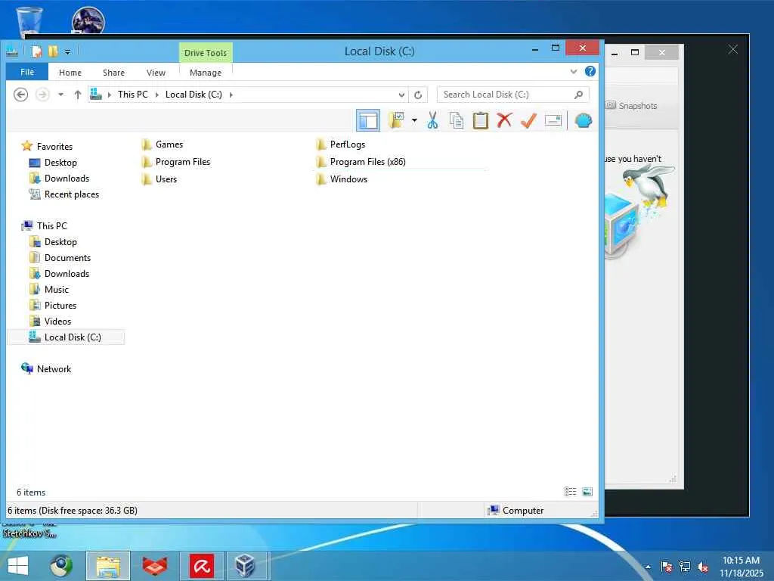
Task: Click Local Disk (C:) in address breadcrumb
Action: (x=193, y=95)
